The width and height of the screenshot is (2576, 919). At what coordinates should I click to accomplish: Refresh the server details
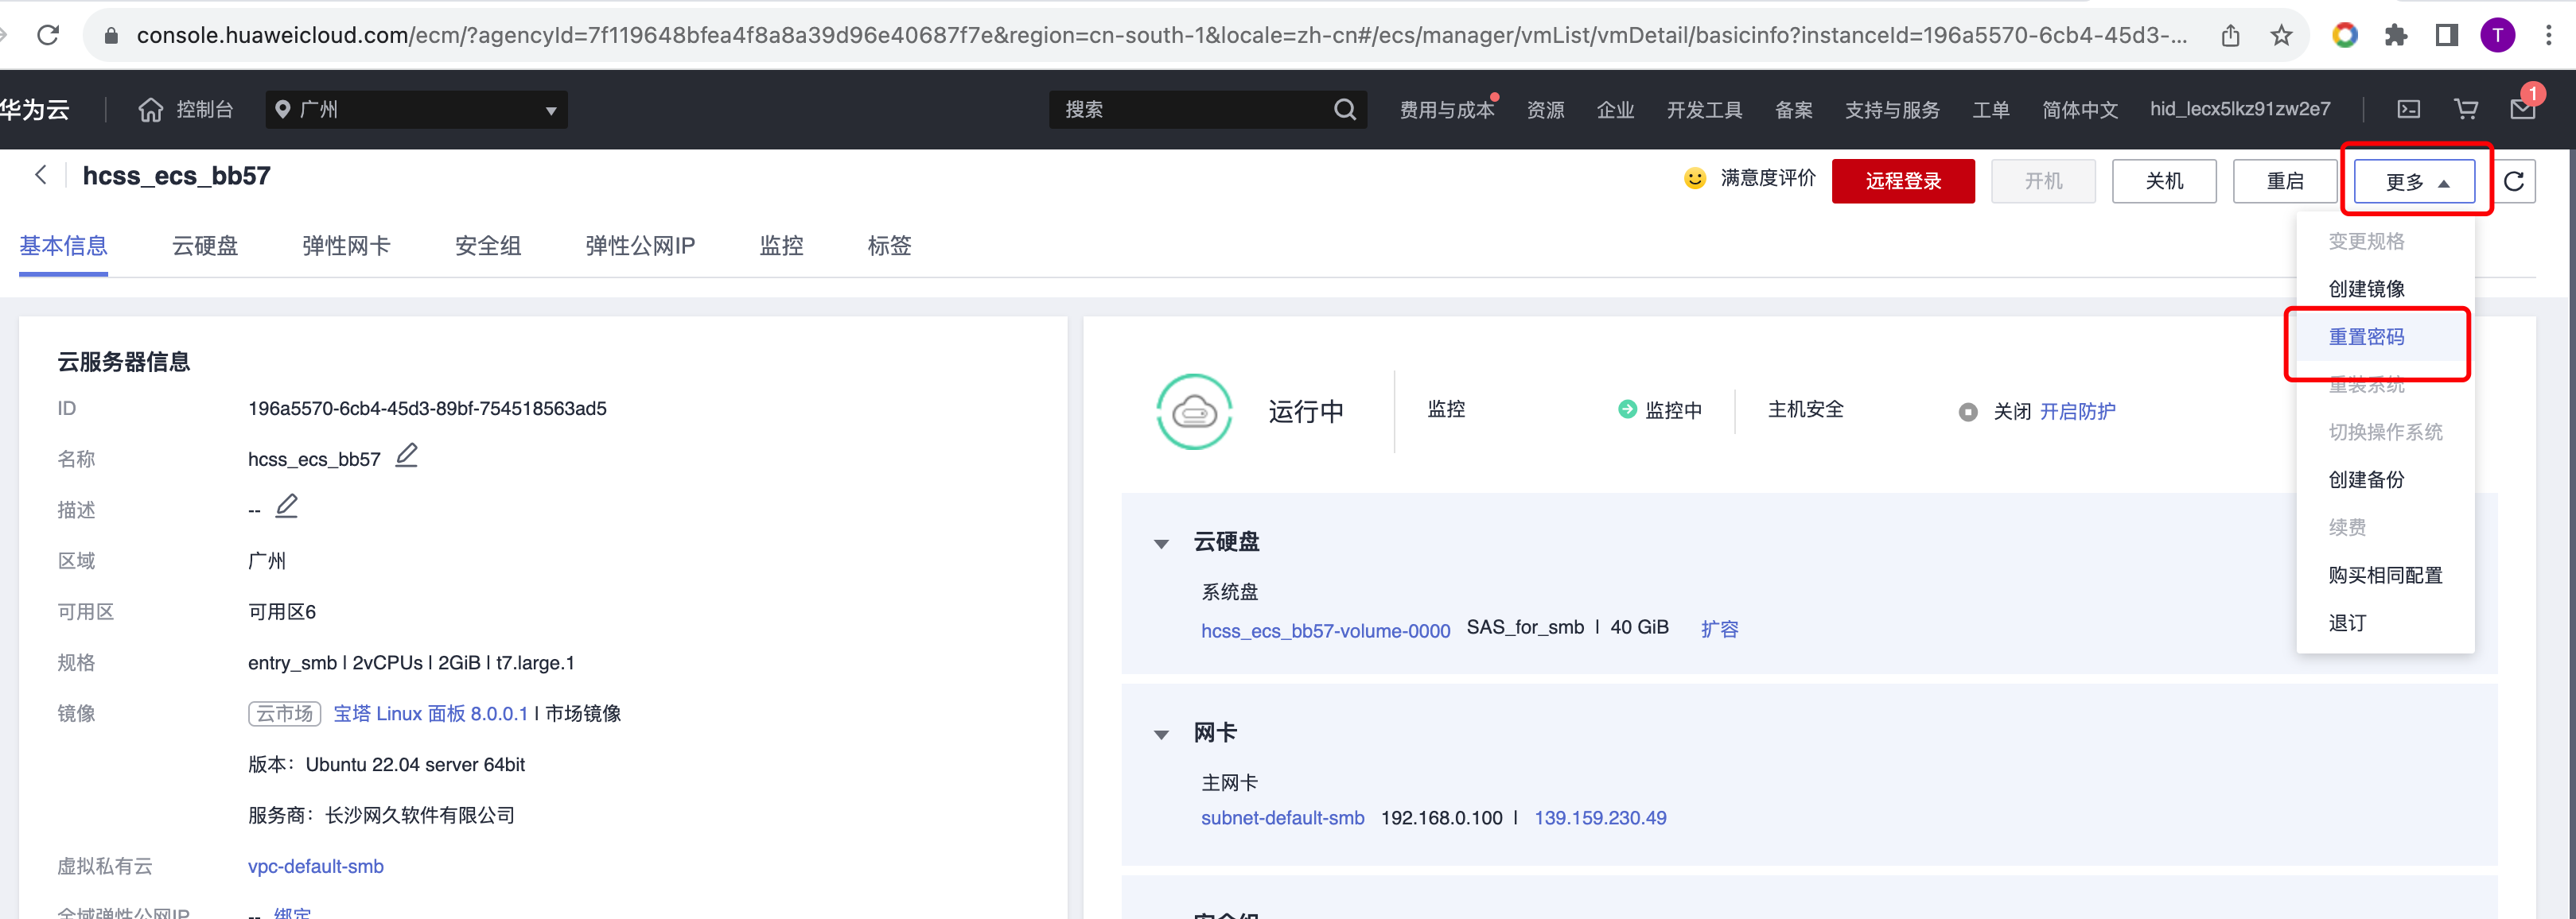[x=2514, y=180]
